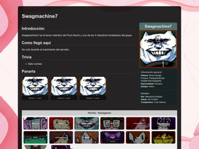The image size is (199, 149).
Task: Click the Swagmachine7 page title
Action: [x=40, y=16]
